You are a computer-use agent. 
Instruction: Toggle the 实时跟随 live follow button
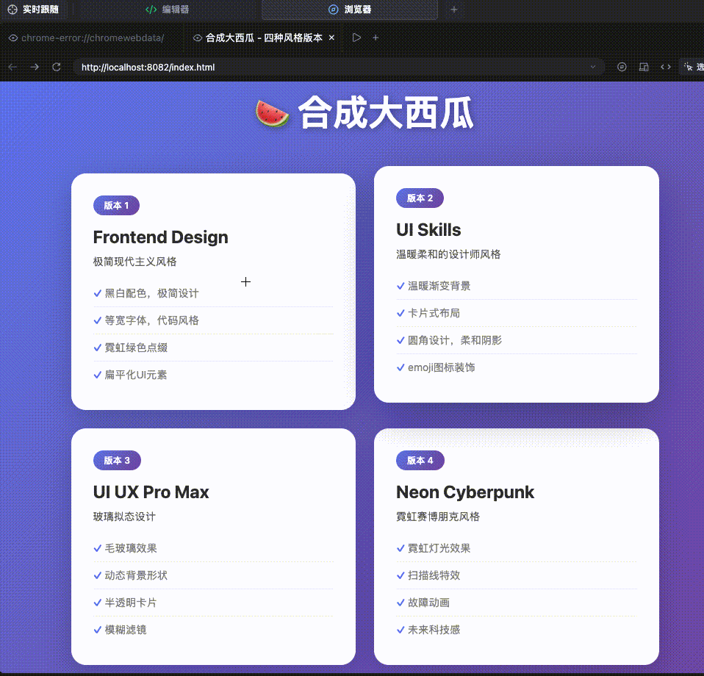click(34, 10)
